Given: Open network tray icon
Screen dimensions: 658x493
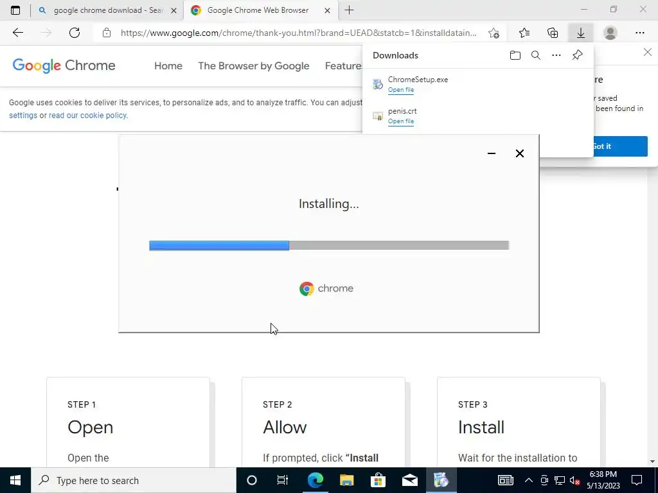Looking at the screenshot, I should pos(560,480).
